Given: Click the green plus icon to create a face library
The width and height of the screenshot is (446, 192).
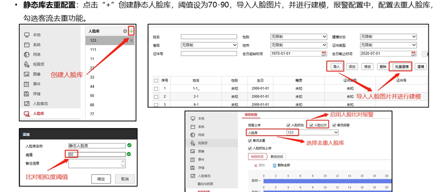Looking at the screenshot, I should [x=131, y=31].
